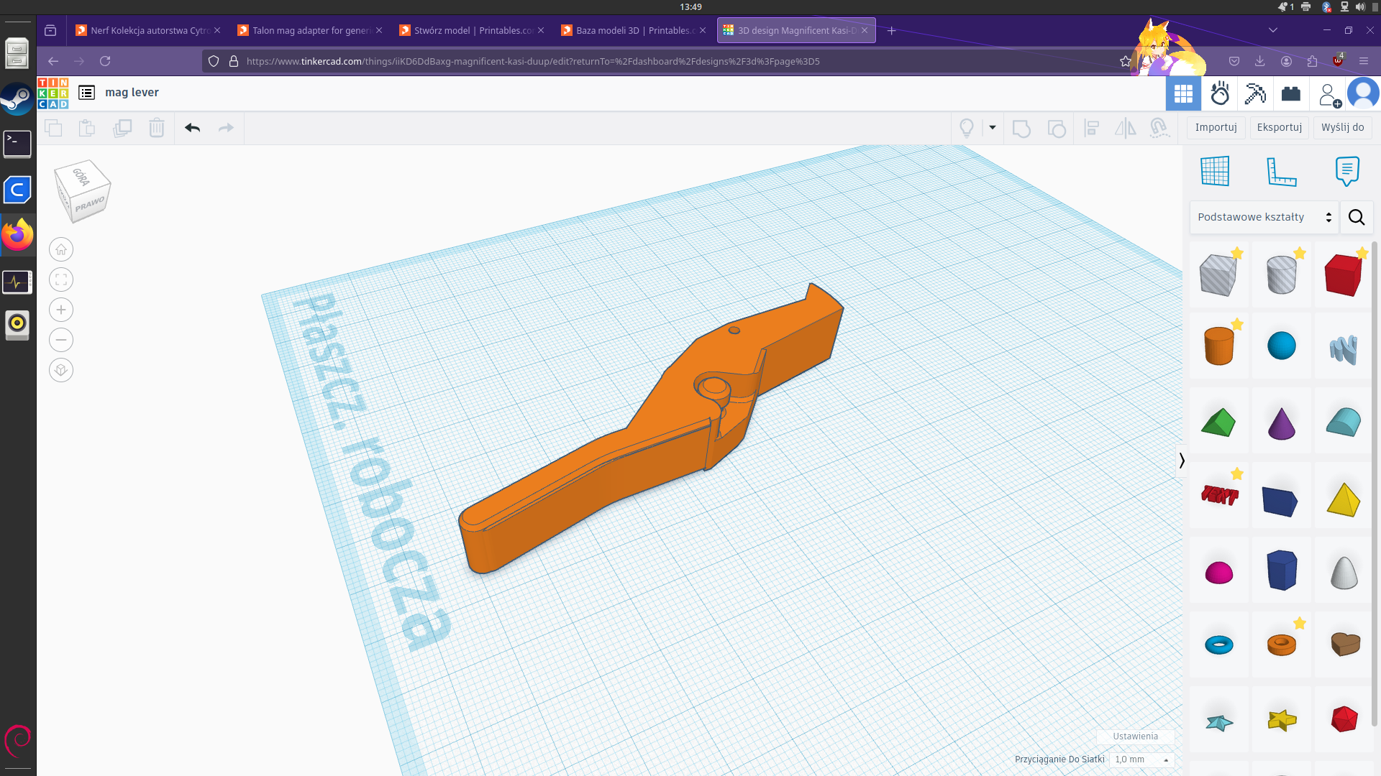Invite collaborators with the add-person icon
Image resolution: width=1381 pixels, height=776 pixels.
[x=1329, y=95]
